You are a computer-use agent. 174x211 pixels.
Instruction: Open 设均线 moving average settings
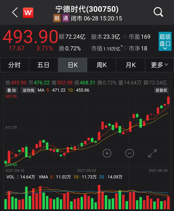pyautogui.click(x=28, y=90)
